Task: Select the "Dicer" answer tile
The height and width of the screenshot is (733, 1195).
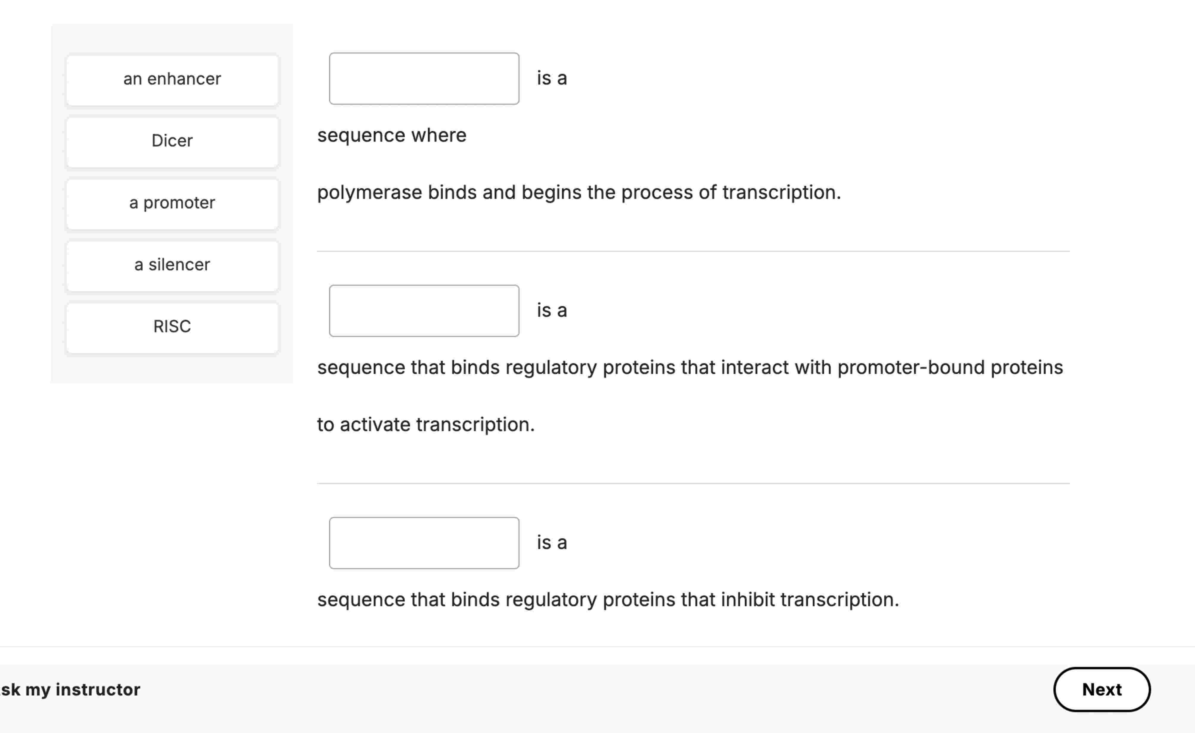Action: coord(172,141)
